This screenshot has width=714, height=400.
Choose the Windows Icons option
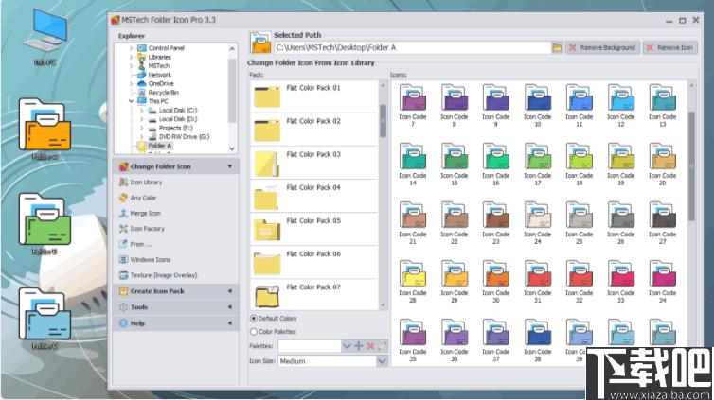click(x=150, y=259)
